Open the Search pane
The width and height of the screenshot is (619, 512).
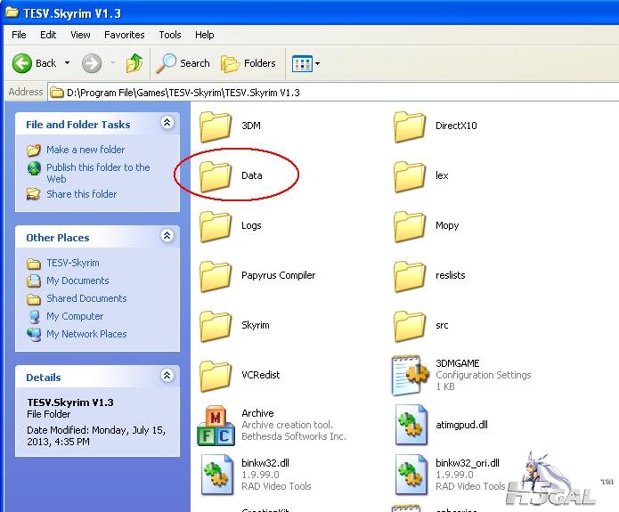pos(183,63)
